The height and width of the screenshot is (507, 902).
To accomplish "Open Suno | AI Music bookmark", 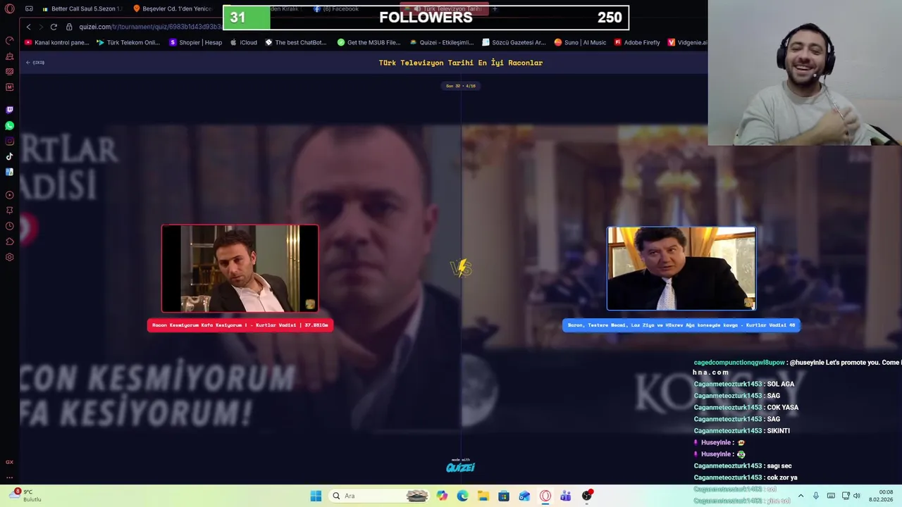I will pos(580,42).
